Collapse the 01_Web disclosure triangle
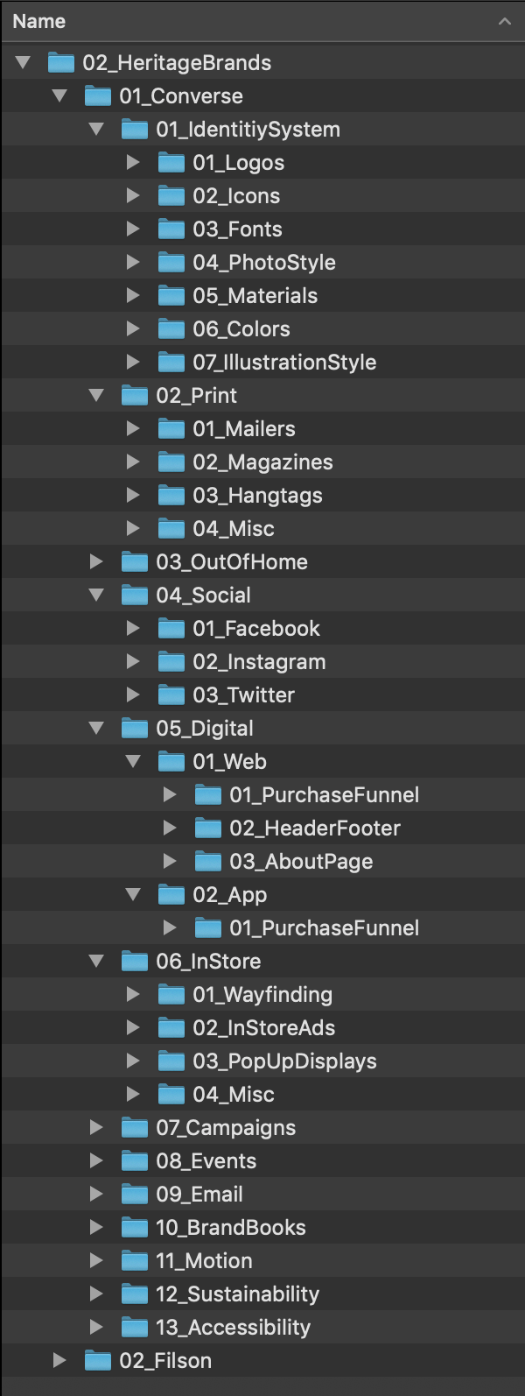This screenshot has height=1396, width=525. click(x=133, y=761)
